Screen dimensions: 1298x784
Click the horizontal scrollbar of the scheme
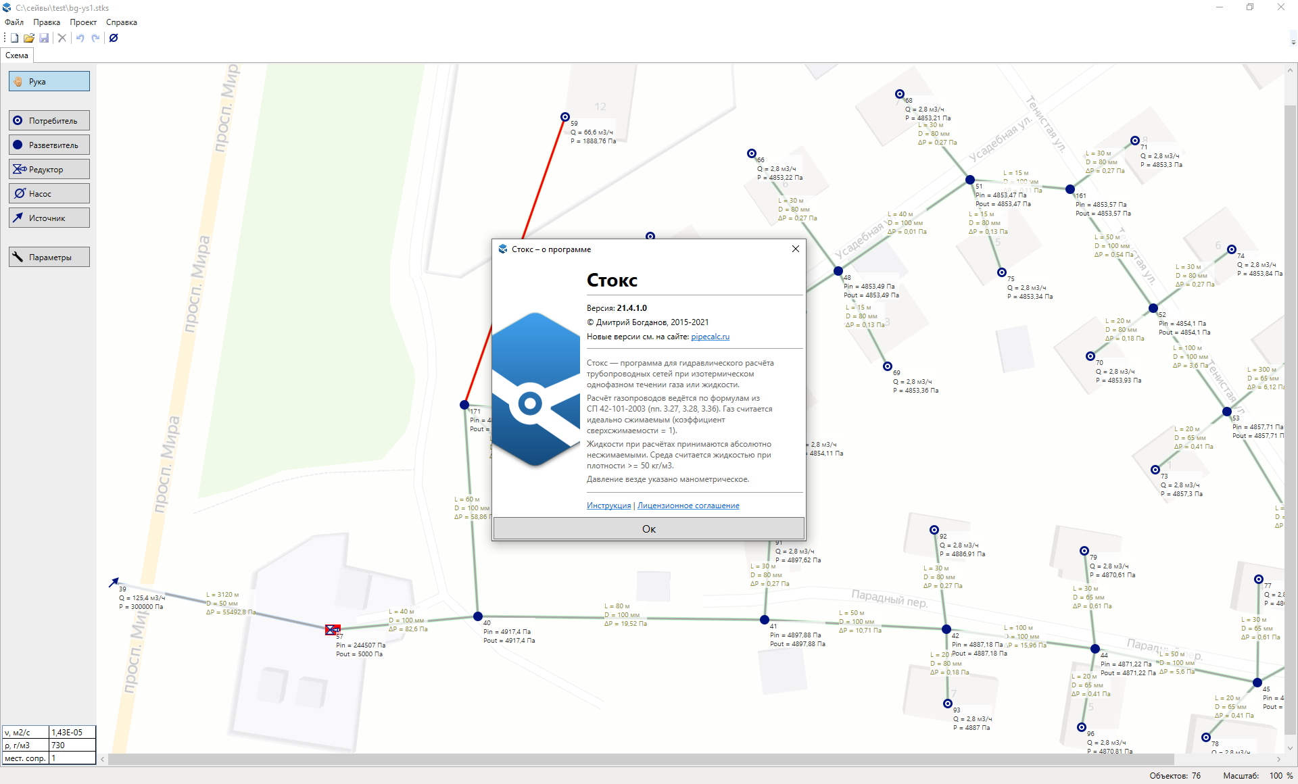pos(640,760)
